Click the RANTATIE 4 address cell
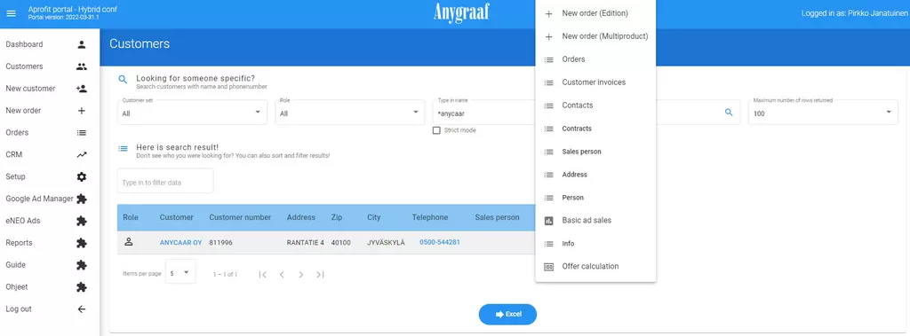This screenshot has height=336, width=910. 306,243
